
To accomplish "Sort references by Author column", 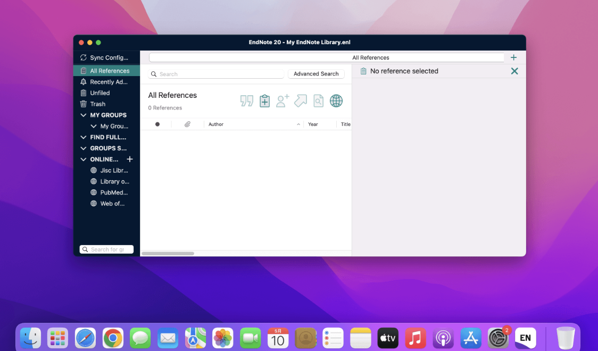I will [x=216, y=124].
